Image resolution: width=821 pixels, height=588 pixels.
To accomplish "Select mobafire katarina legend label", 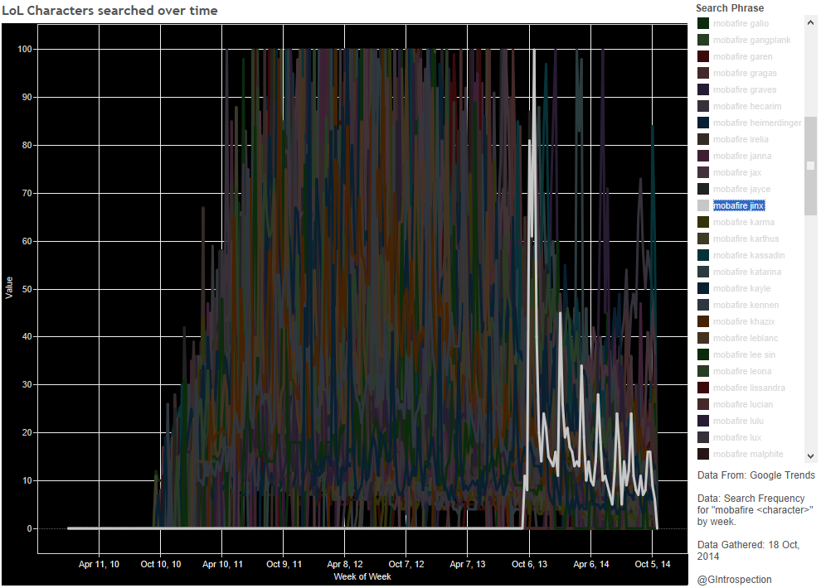I will [x=746, y=272].
